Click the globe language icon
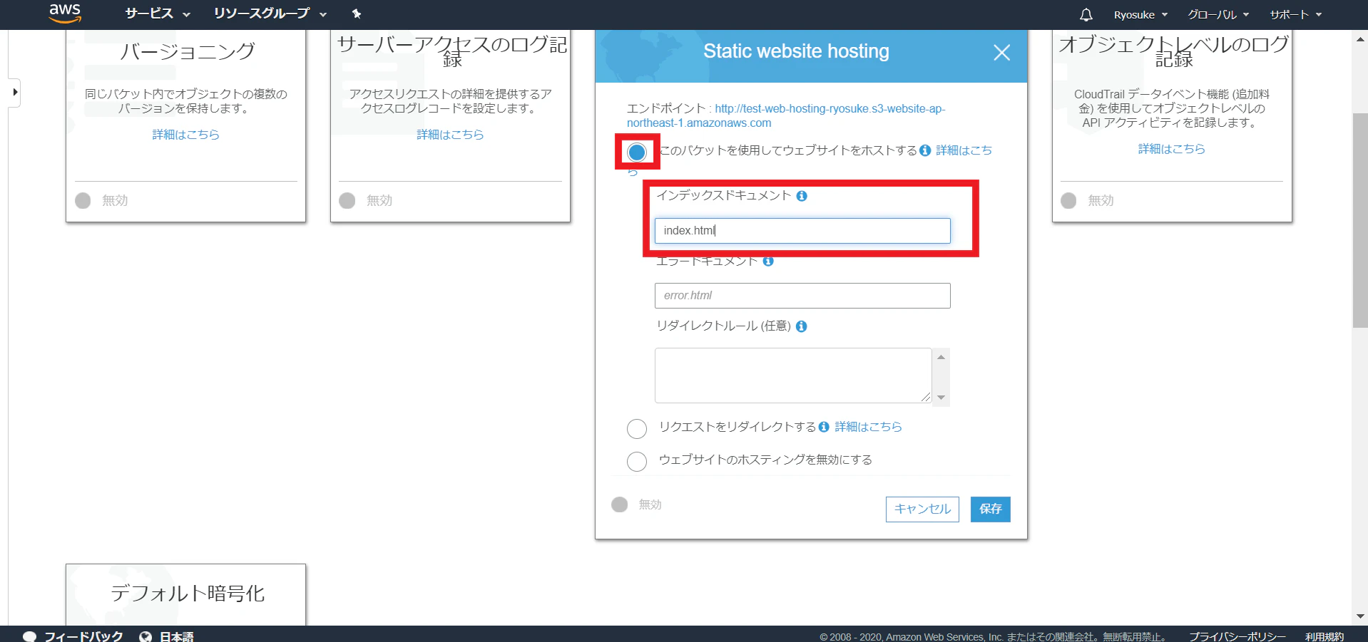Screen dimensions: 1368x642 tap(146, 636)
